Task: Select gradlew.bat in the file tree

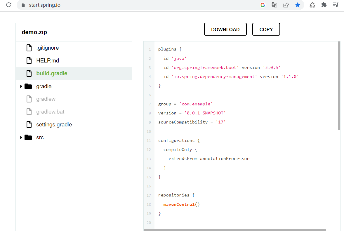Action: 50,112
